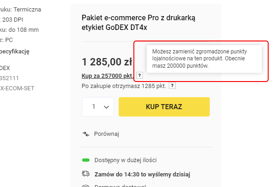Click the "Dostępny w dużej ilości" status text
The height and width of the screenshot is (187, 276).
[126, 160]
